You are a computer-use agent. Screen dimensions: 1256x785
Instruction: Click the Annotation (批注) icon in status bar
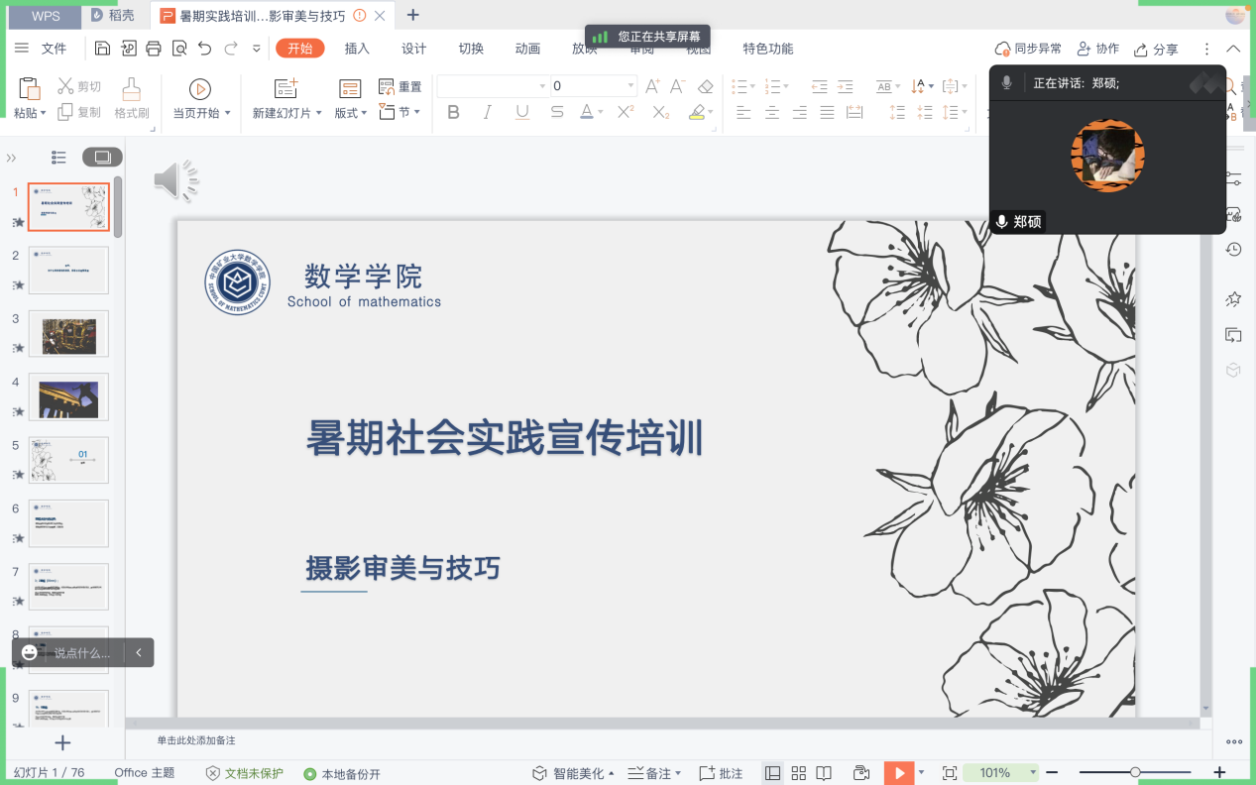pos(721,773)
